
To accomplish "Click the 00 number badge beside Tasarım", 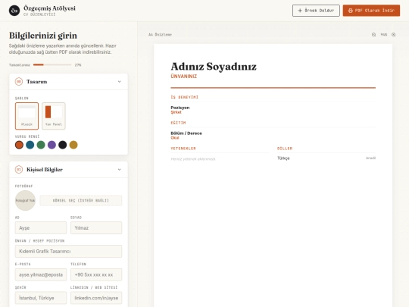I will click(x=19, y=82).
